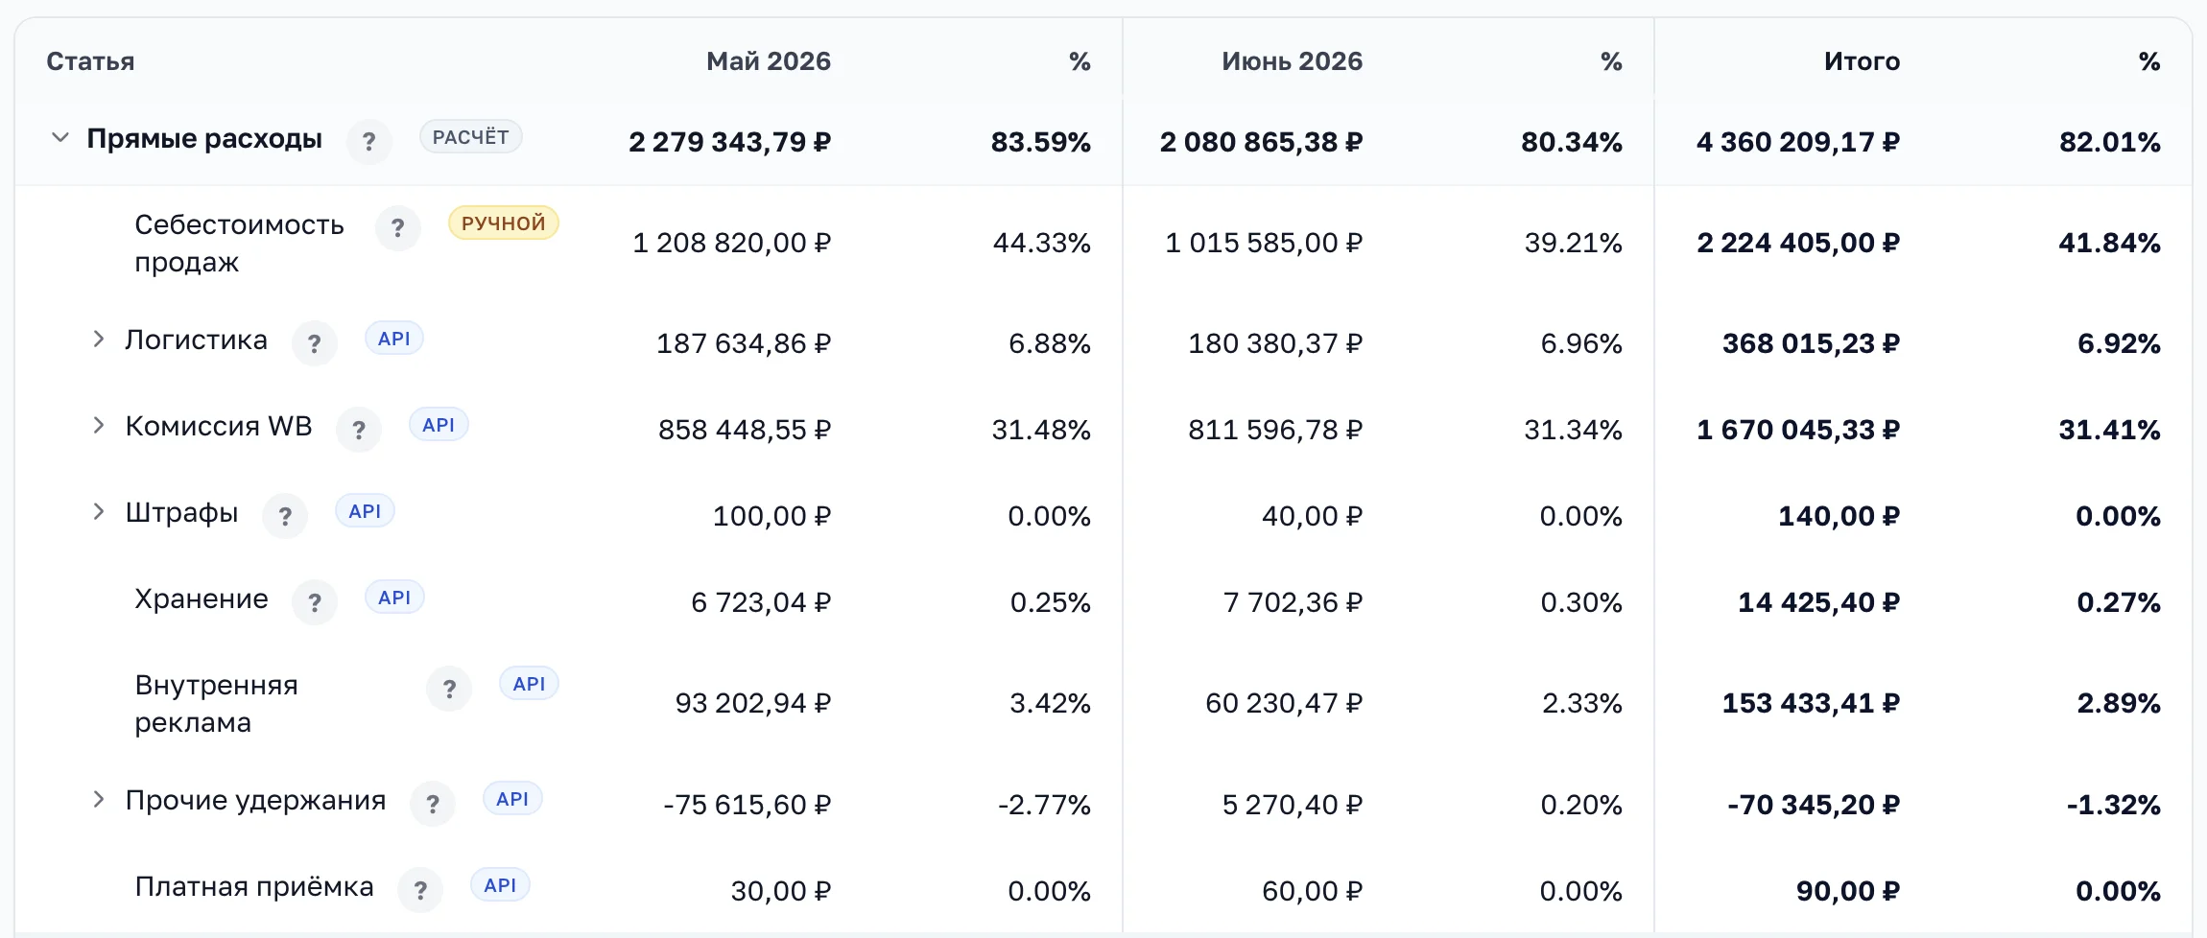The width and height of the screenshot is (2207, 938).
Task: Click the Итого column header
Action: 1862,61
